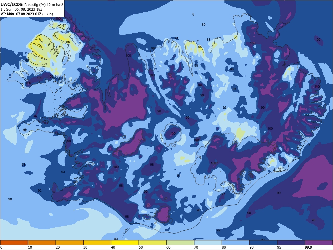Viewport: 333px width, 250px height.
Task: Click the '83' value near the bottom edge
Action: [x=116, y=239]
